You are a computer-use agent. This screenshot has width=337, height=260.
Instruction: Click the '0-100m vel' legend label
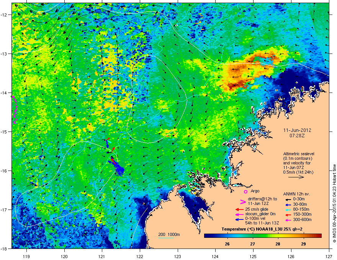tap(255, 219)
